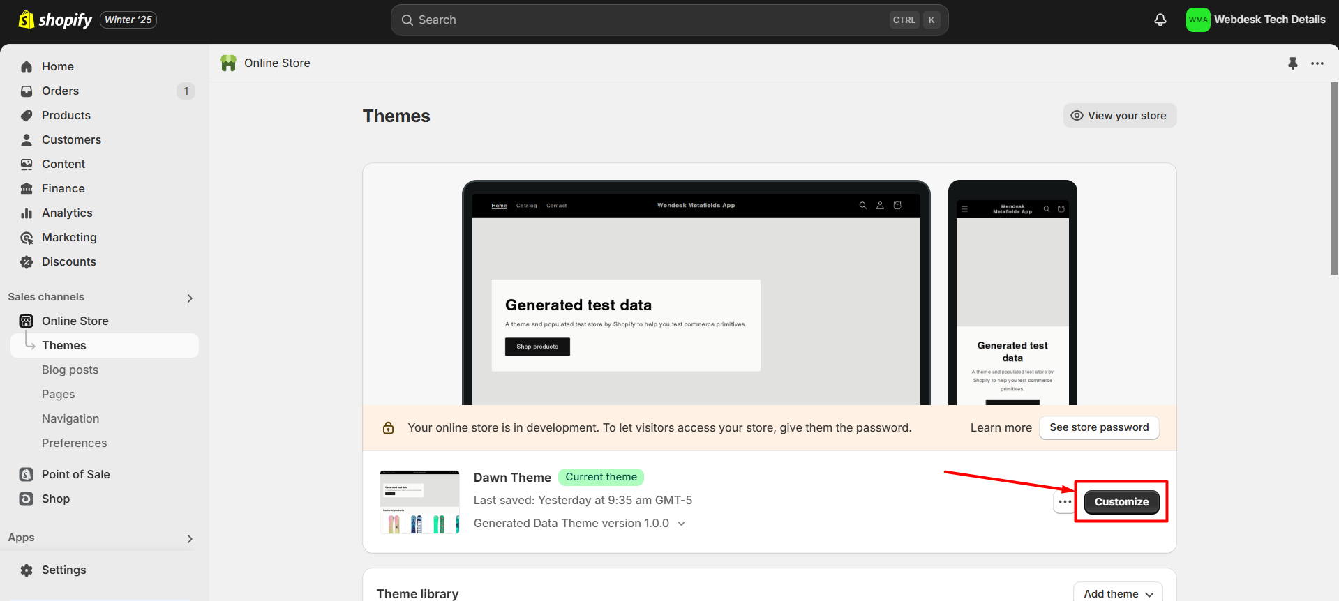This screenshot has width=1339, height=601.
Task: Open Online Store Preferences
Action: pos(74,443)
